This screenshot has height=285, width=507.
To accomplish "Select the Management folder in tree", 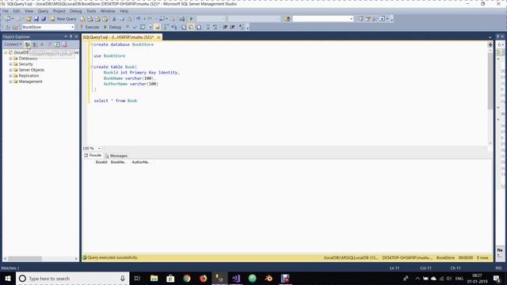I will pyautogui.click(x=28, y=82).
